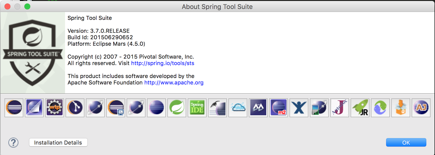Open the AJ AspectJ plugin icon
Screen dimensions: 435x155
point(421,108)
